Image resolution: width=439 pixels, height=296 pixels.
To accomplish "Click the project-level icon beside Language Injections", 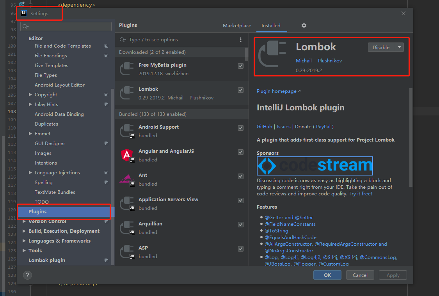I will coord(107,173).
